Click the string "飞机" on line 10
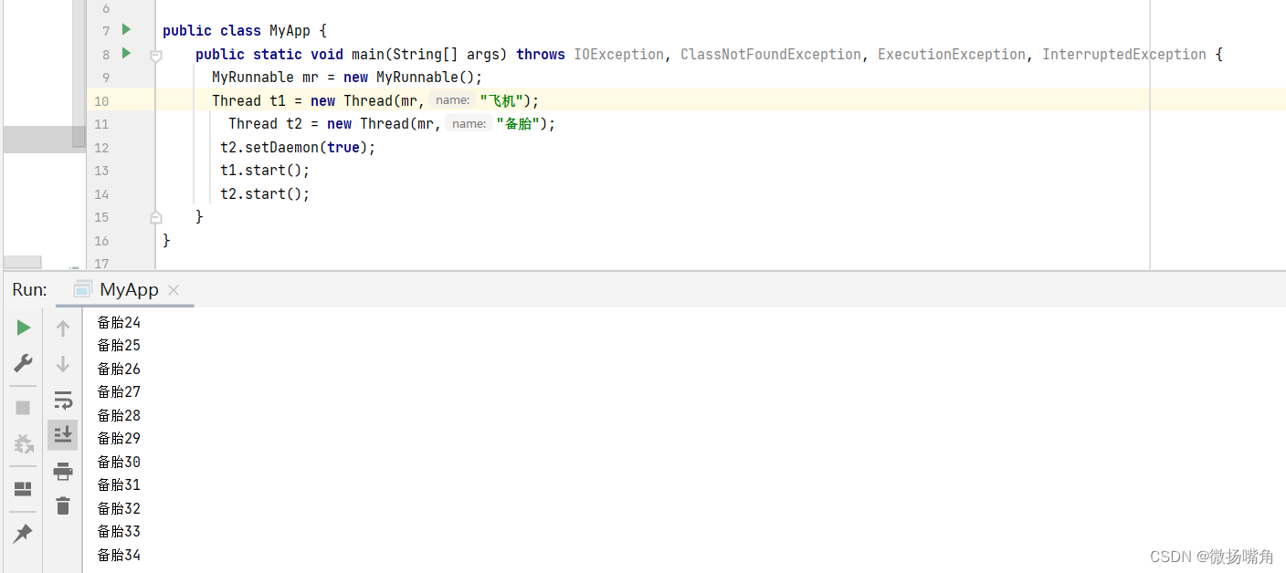This screenshot has width=1286, height=573. [501, 100]
